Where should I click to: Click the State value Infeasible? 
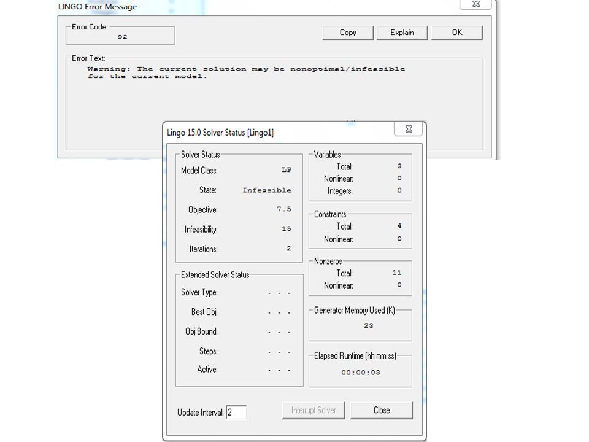[x=267, y=190]
